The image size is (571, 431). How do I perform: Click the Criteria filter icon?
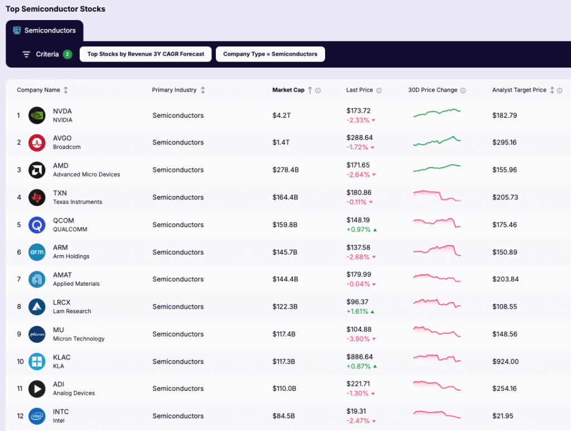pos(26,54)
